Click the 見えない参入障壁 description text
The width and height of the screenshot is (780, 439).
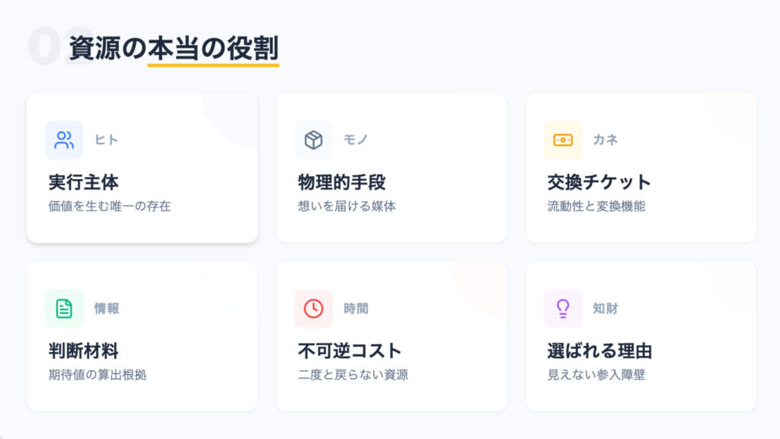click(596, 375)
